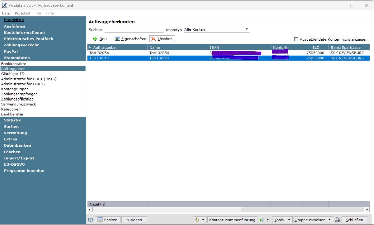Click 'Programm beenden' in the sidebar
This screenshot has width=374, height=225.
point(24,171)
